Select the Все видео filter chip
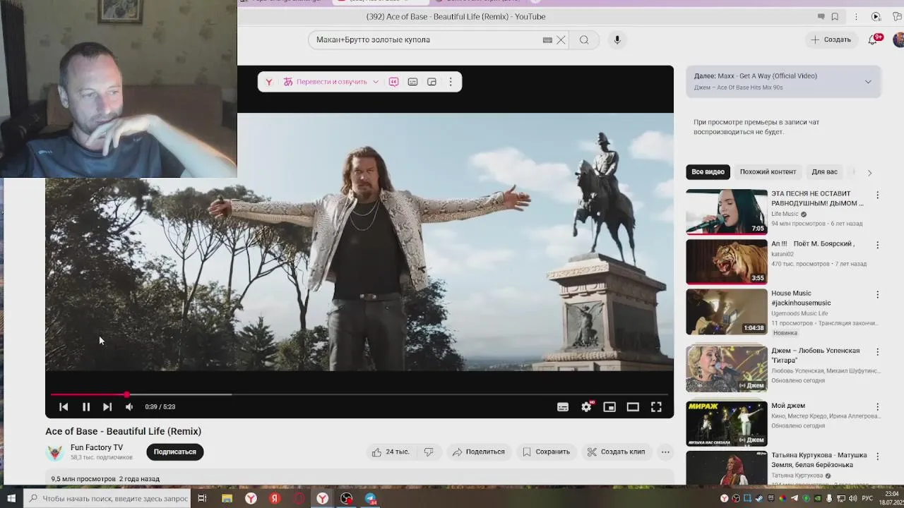The width and height of the screenshot is (904, 508). click(708, 172)
